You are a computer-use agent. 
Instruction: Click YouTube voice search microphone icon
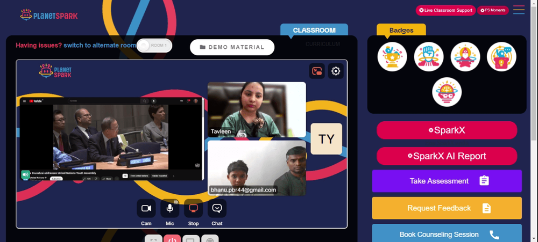154,101
